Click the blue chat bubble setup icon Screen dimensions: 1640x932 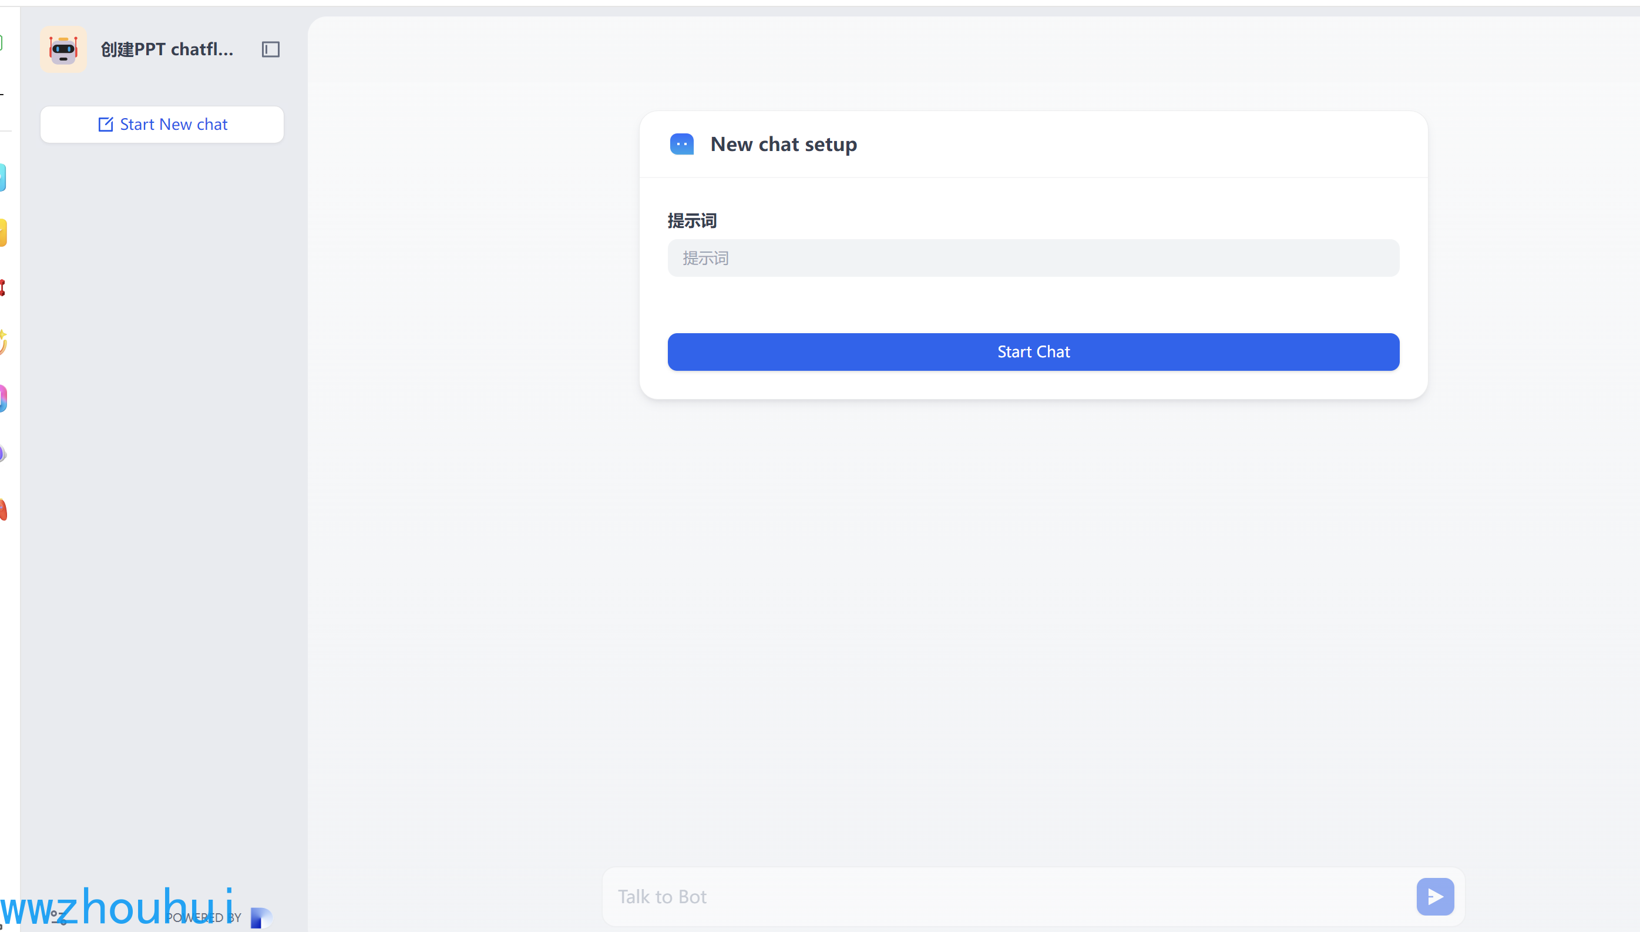tap(681, 144)
